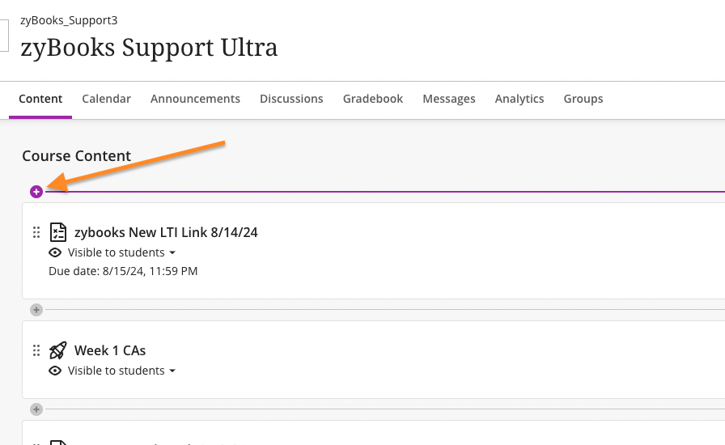
Task: Click the plus icon below zybooks New LTI Link
Action: click(36, 310)
